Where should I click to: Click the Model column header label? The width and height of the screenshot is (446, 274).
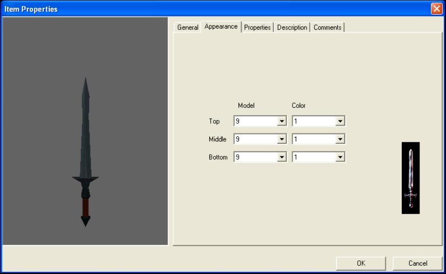pyautogui.click(x=246, y=105)
